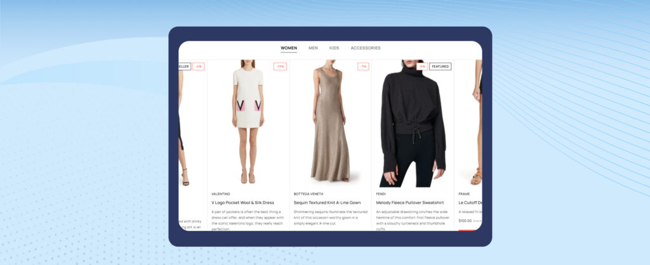Image resolution: width=650 pixels, height=265 pixels.
Task: Go to the ACCESSORIES tab
Action: [x=365, y=48]
